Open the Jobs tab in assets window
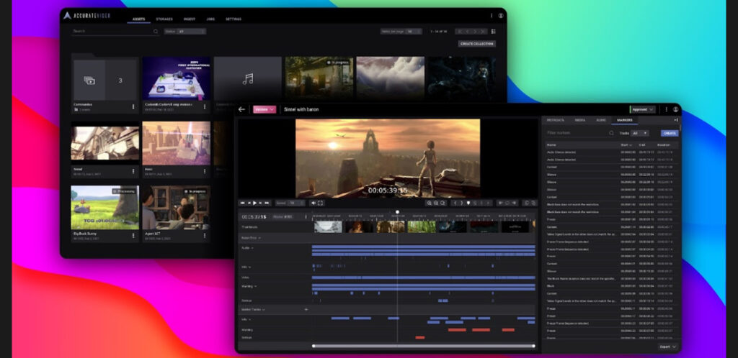 [x=210, y=19]
